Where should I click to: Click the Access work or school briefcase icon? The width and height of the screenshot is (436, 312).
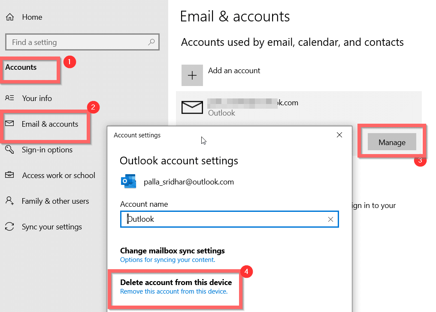point(9,175)
